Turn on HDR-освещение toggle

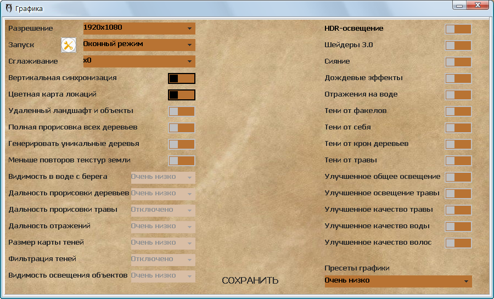click(458, 29)
